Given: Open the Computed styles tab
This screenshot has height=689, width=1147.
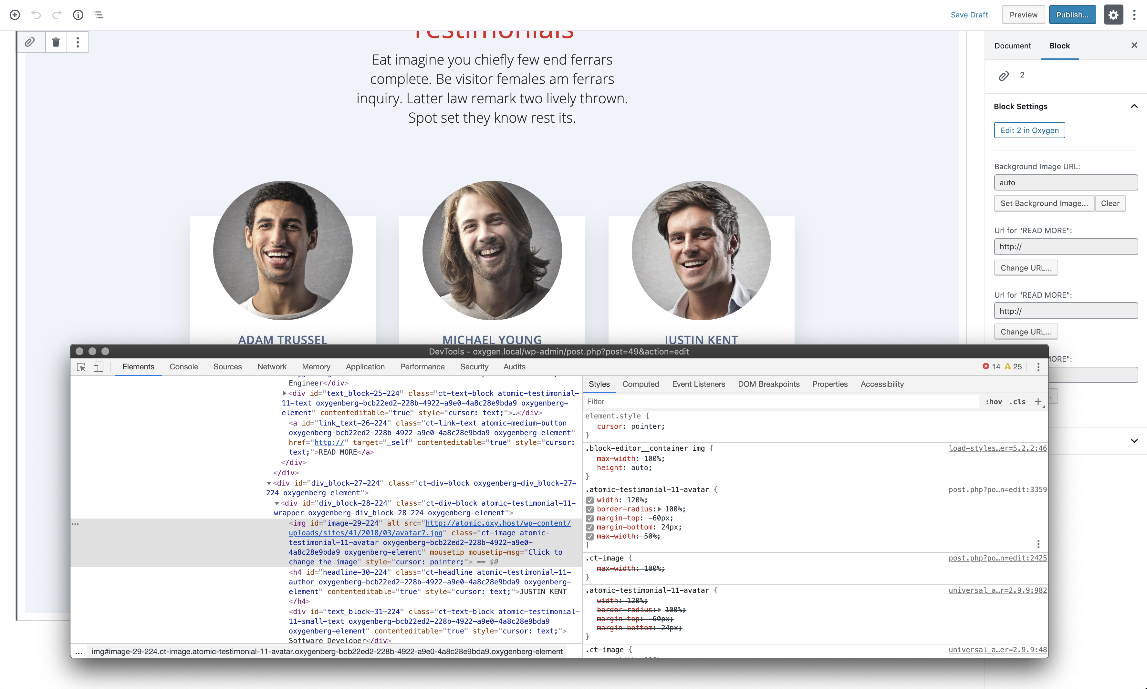Looking at the screenshot, I should pos(641,384).
